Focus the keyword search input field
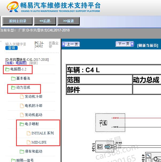 [x=16, y=44]
